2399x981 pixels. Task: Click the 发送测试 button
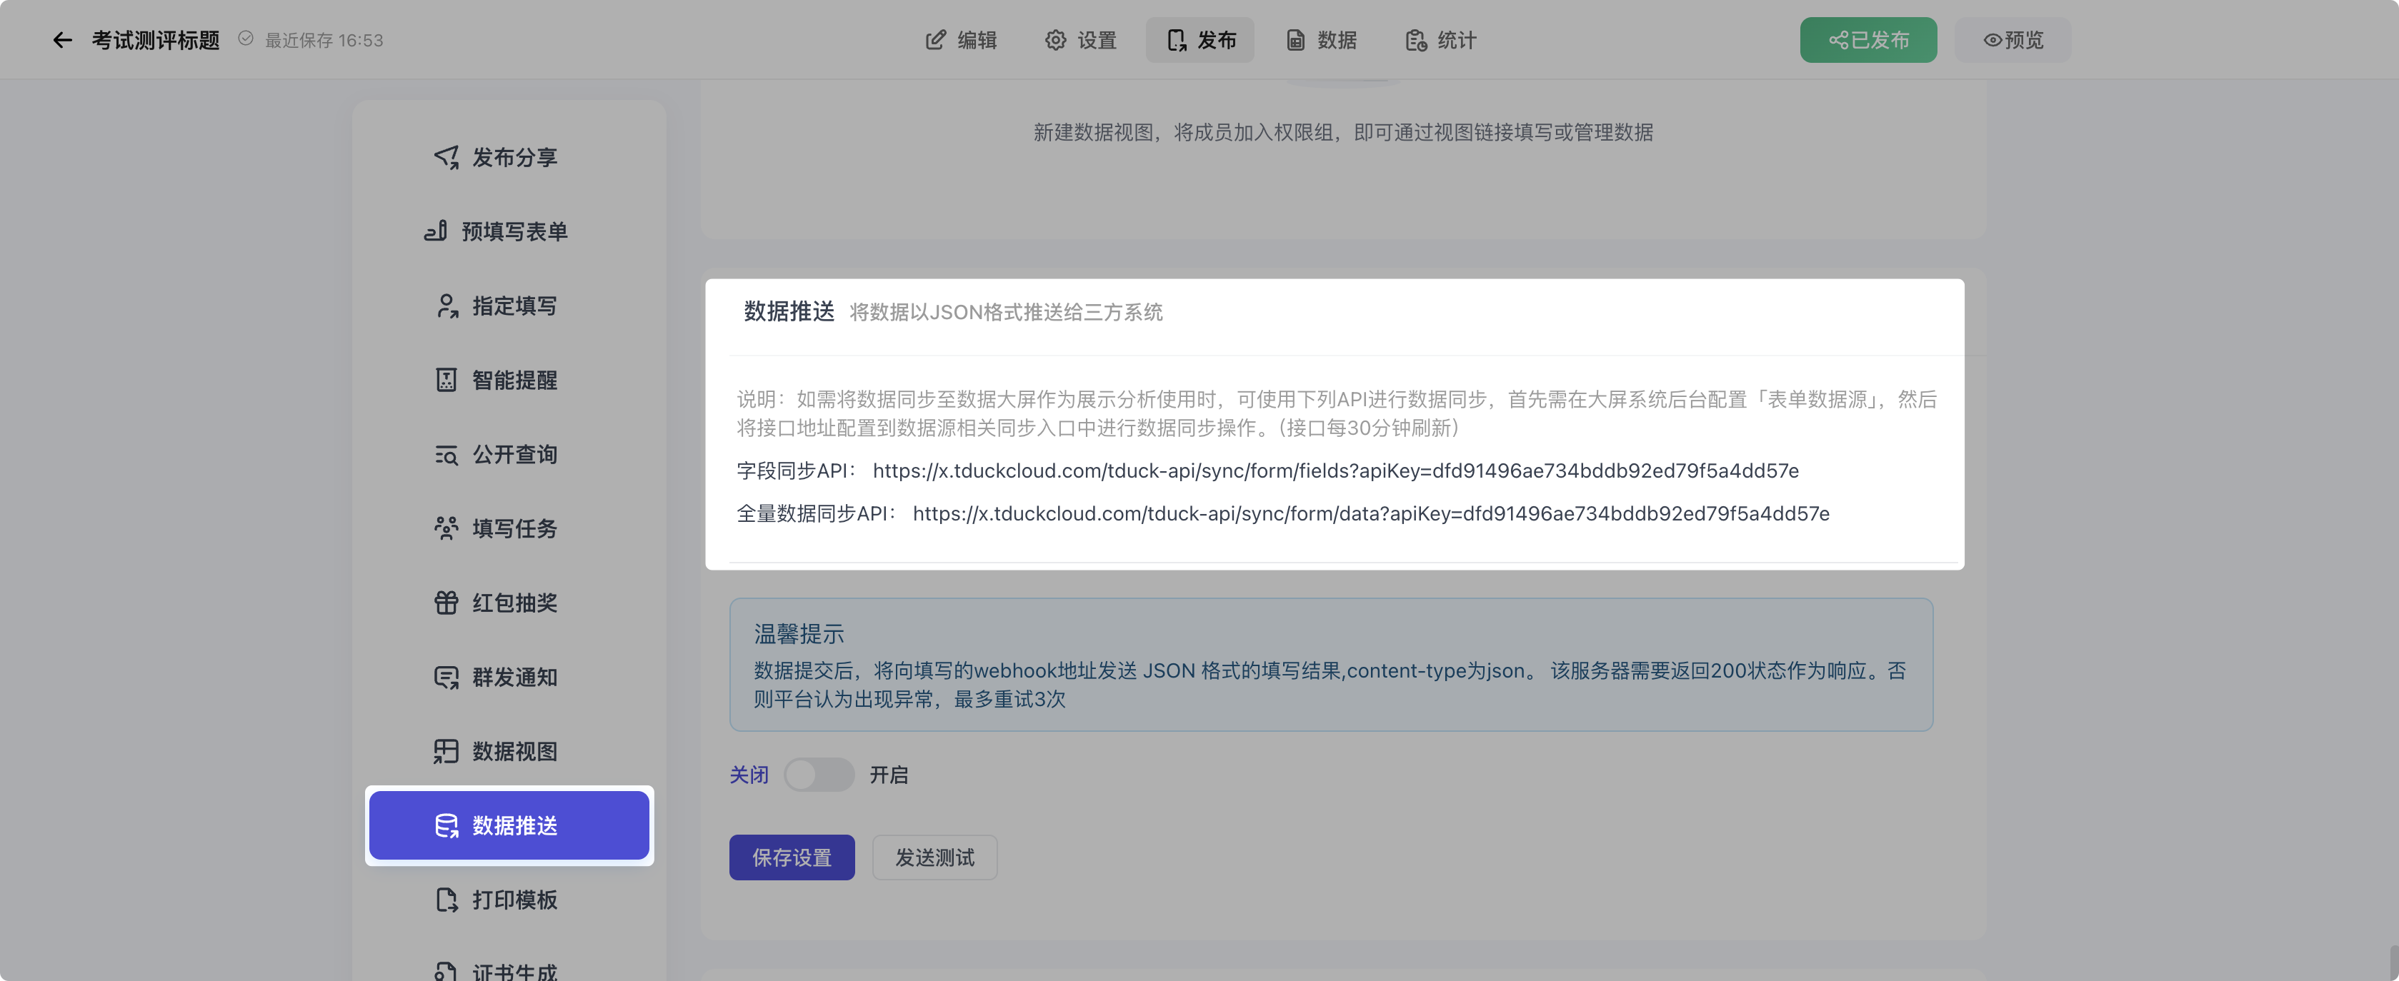[x=934, y=857]
